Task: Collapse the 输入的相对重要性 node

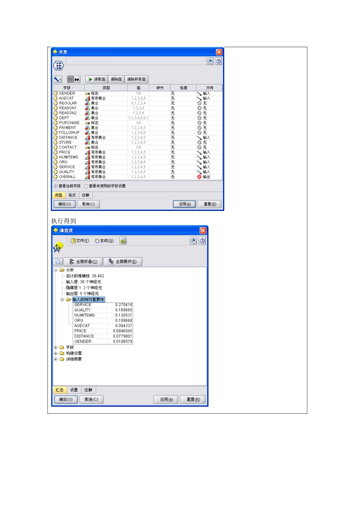Action: coord(62,300)
